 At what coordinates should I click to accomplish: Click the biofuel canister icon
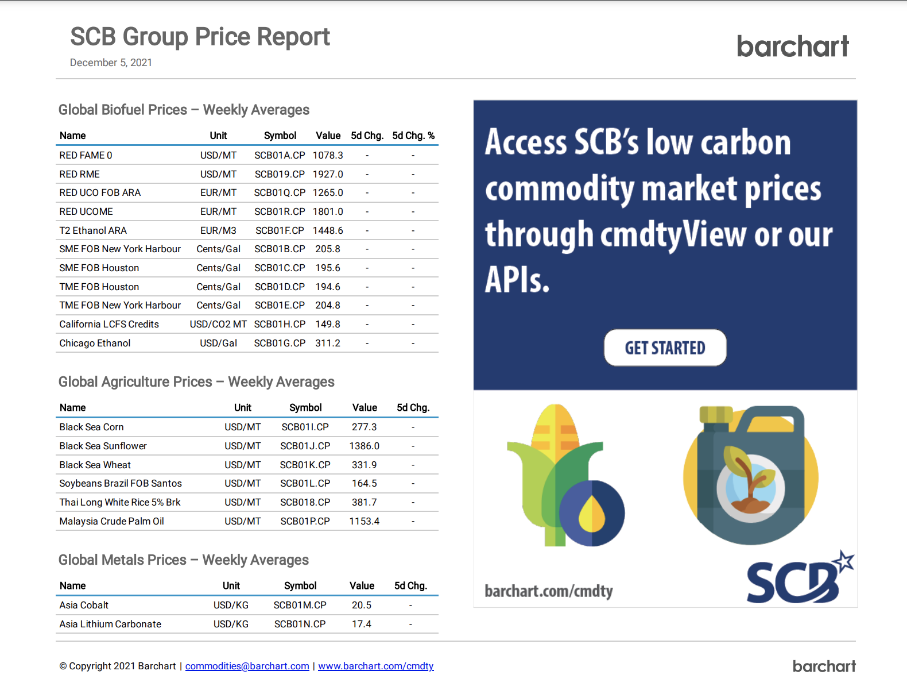click(751, 475)
